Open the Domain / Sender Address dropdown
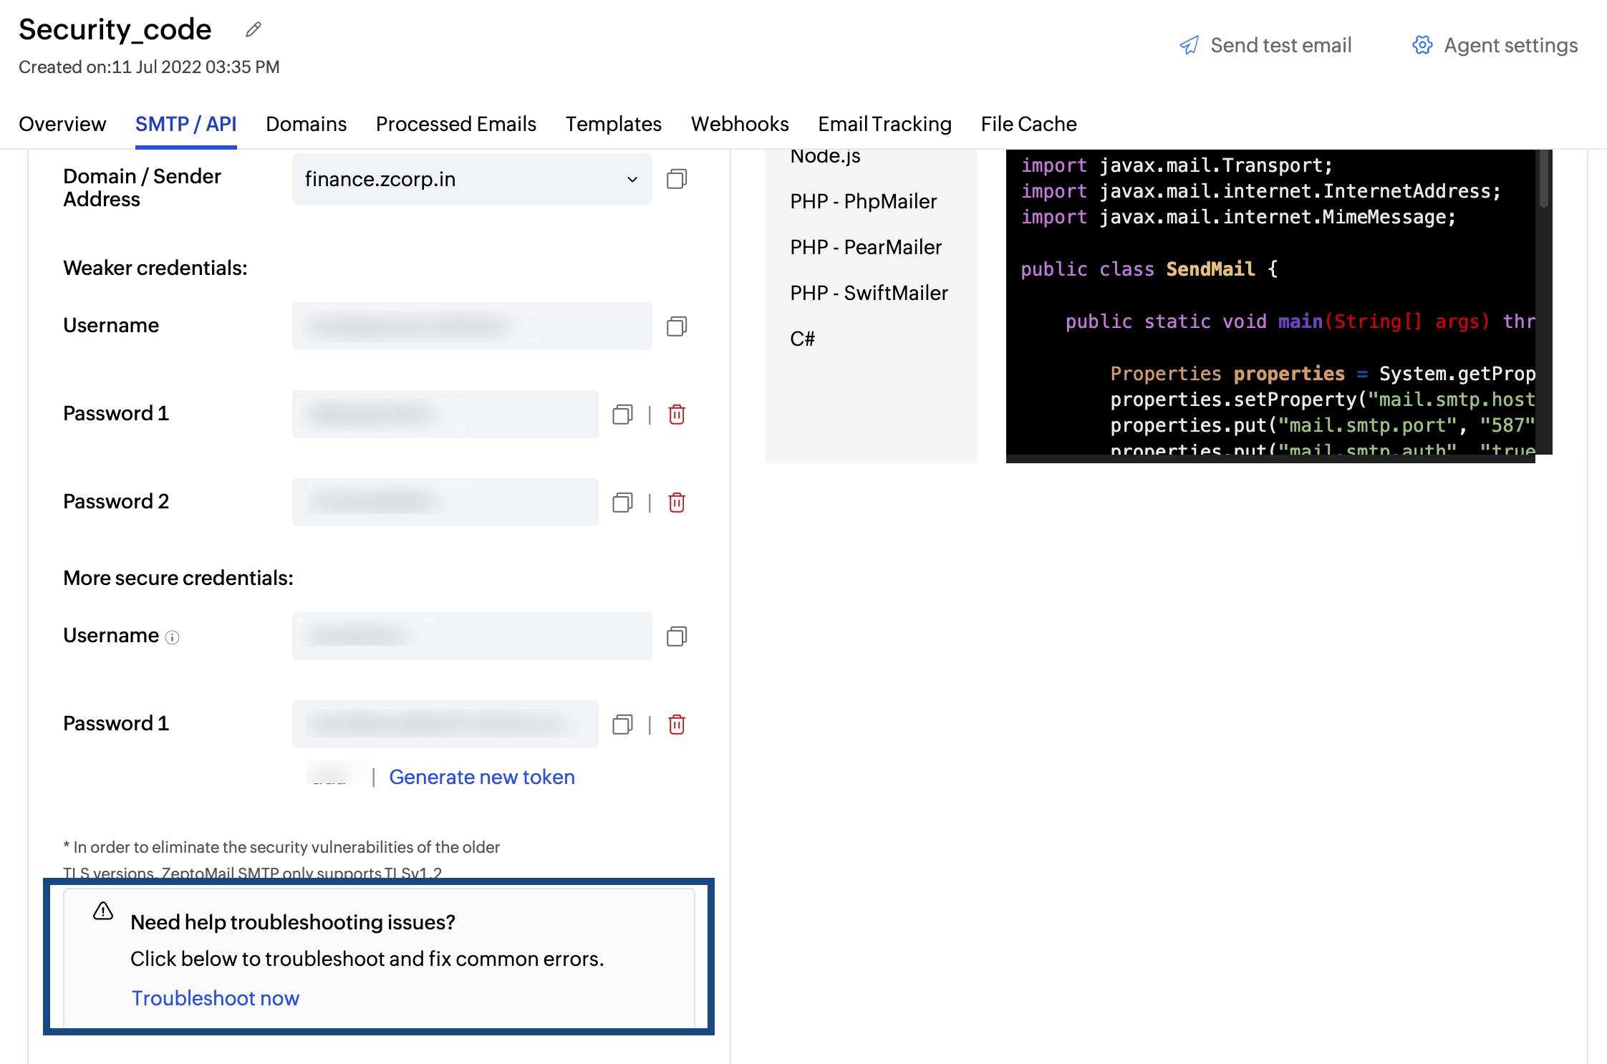Image resolution: width=1607 pixels, height=1064 pixels. pyautogui.click(x=472, y=179)
